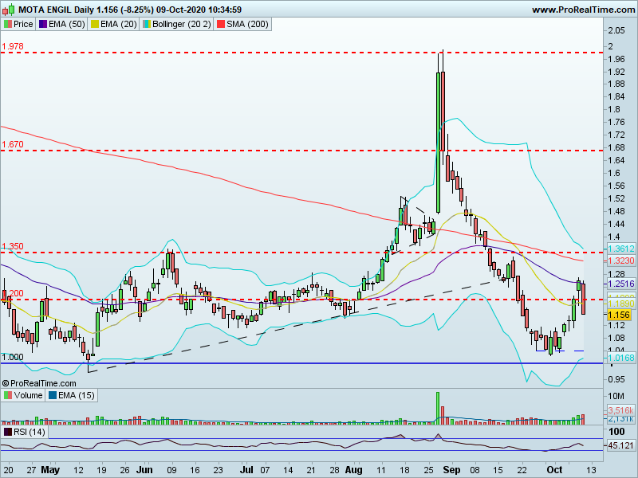Click the tall green volume spike bar
This screenshot has height=478, width=638.
(x=438, y=408)
